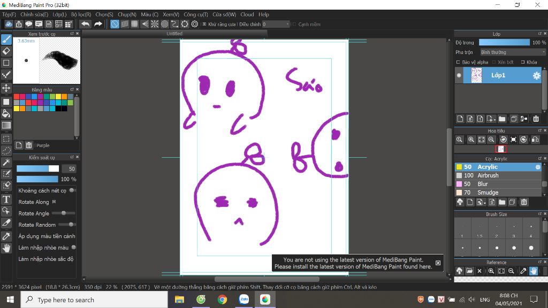
Task: Open the Cloud menu
Action: (x=247, y=14)
